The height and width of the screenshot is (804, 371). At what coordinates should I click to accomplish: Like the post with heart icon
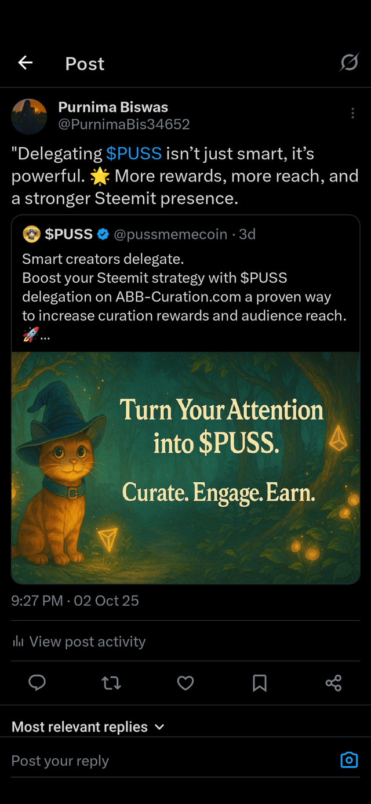pos(185,683)
